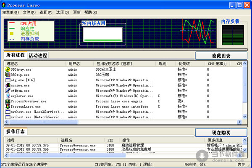
Task: Sort by 优先级 column header
Action: [190, 64]
